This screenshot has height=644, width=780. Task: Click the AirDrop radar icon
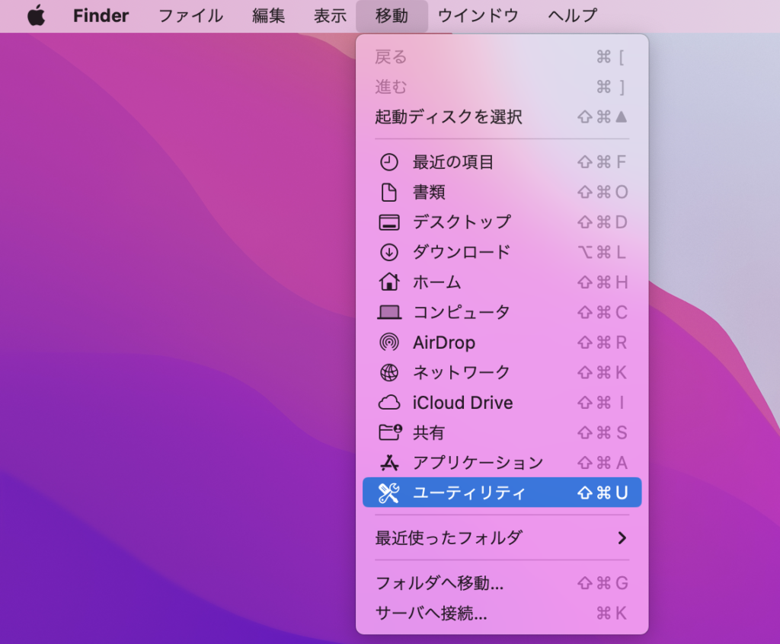[x=388, y=343]
